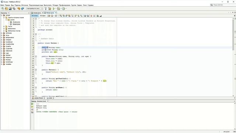Select Person.java in the project tree
The height and width of the screenshot is (133, 236).
coord(16,24)
